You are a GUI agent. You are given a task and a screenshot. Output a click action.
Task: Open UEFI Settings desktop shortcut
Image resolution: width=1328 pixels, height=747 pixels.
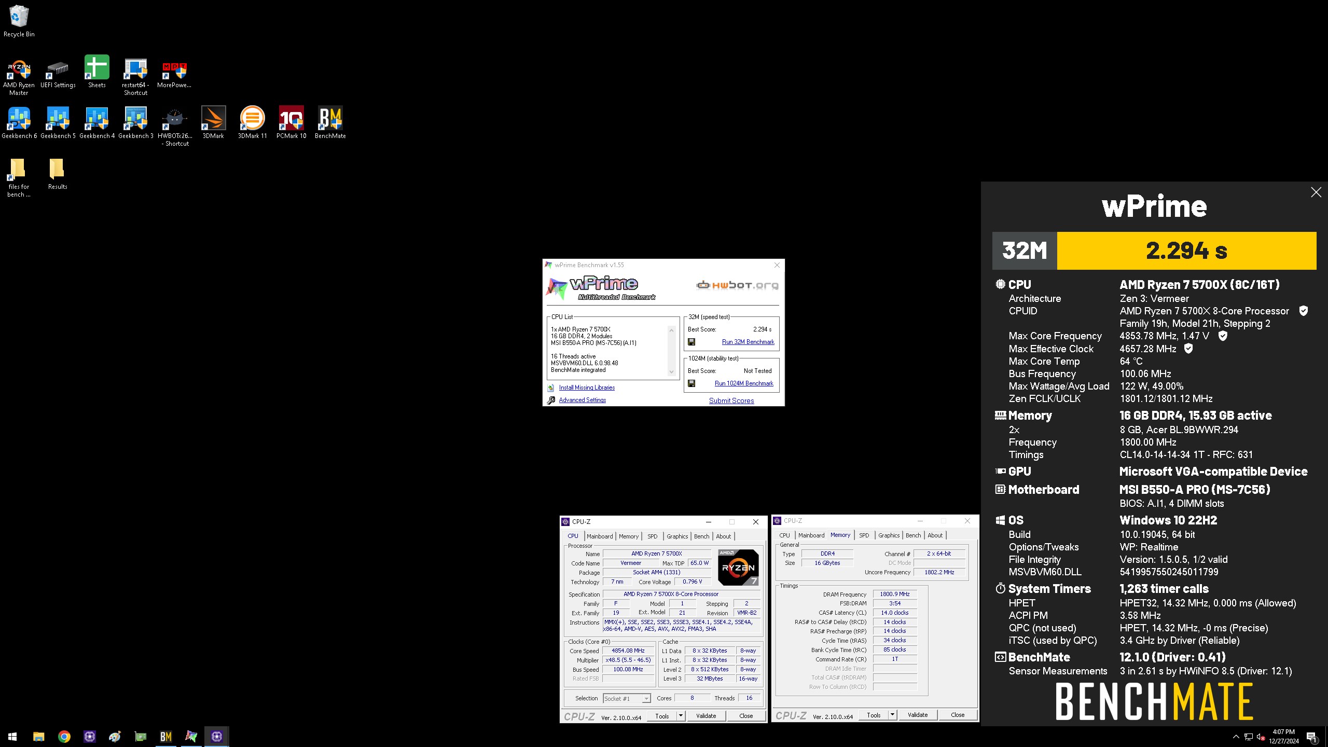tap(58, 73)
